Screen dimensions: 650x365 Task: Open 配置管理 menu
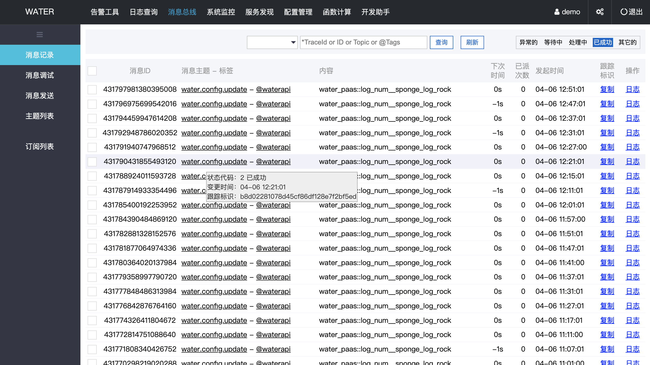point(298,12)
